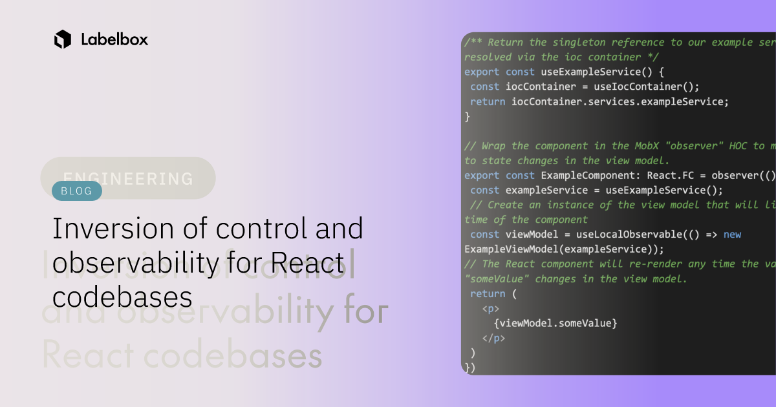Click the comment starting '// Wrap the component in the MobX'

[620, 145]
